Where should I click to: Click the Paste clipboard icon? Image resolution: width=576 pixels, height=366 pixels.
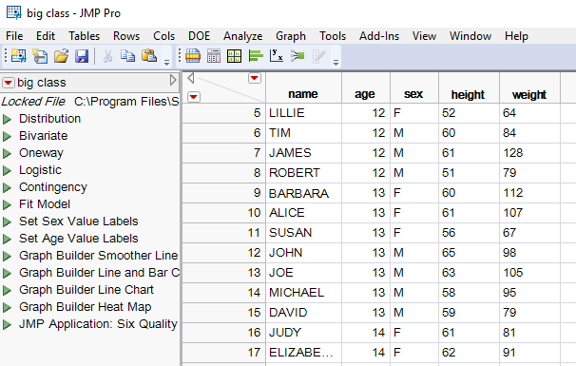[149, 56]
